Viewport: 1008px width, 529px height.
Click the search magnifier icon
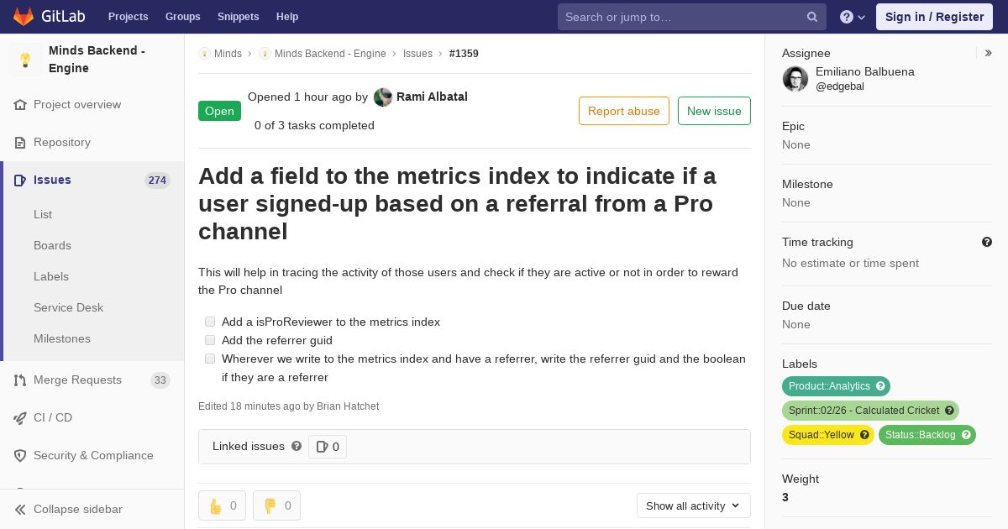coord(812,17)
